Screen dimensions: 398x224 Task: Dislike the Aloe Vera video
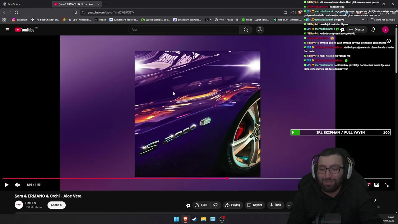click(215, 205)
